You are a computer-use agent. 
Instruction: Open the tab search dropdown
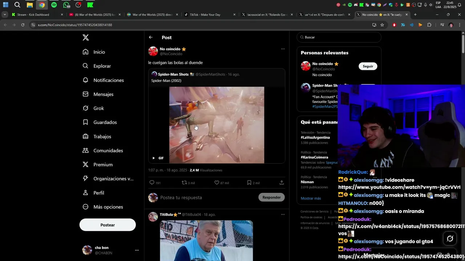(x=5, y=14)
